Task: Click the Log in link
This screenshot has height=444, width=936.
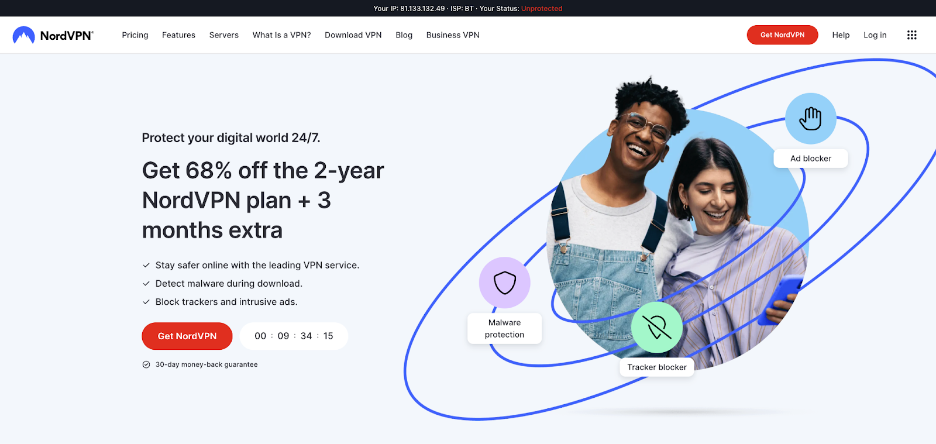Action: (x=875, y=35)
